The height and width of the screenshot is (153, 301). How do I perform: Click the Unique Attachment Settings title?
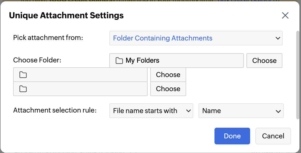(66, 15)
